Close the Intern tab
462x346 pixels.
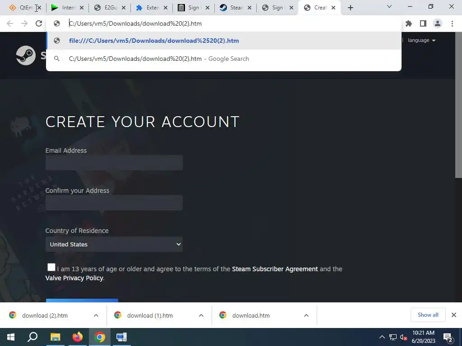pos(82,8)
